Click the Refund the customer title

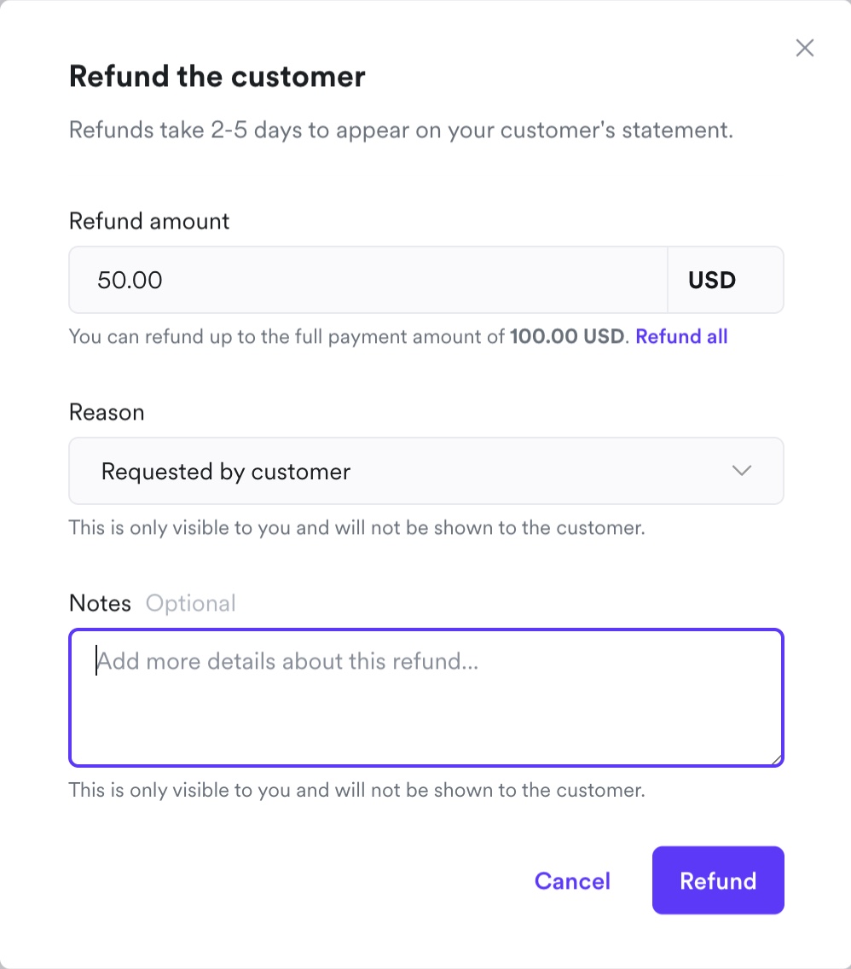217,76
